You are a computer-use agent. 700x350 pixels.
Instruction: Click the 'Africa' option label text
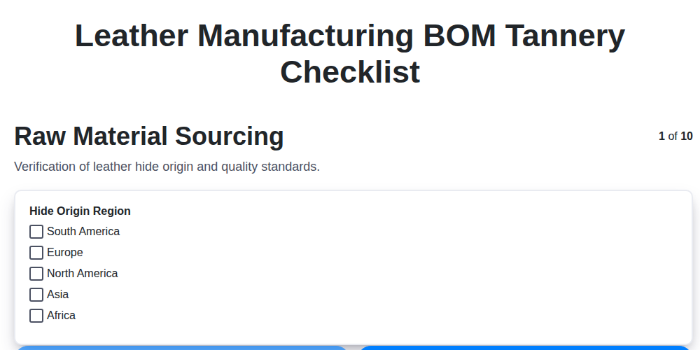pyautogui.click(x=62, y=316)
